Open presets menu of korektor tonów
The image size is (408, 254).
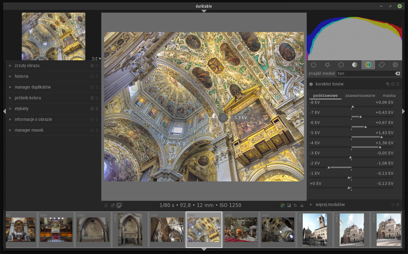click(x=398, y=84)
